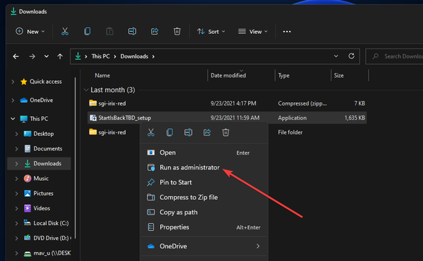Open the New dropdown menu
Screen dimensions: 423x261
[x=30, y=32]
